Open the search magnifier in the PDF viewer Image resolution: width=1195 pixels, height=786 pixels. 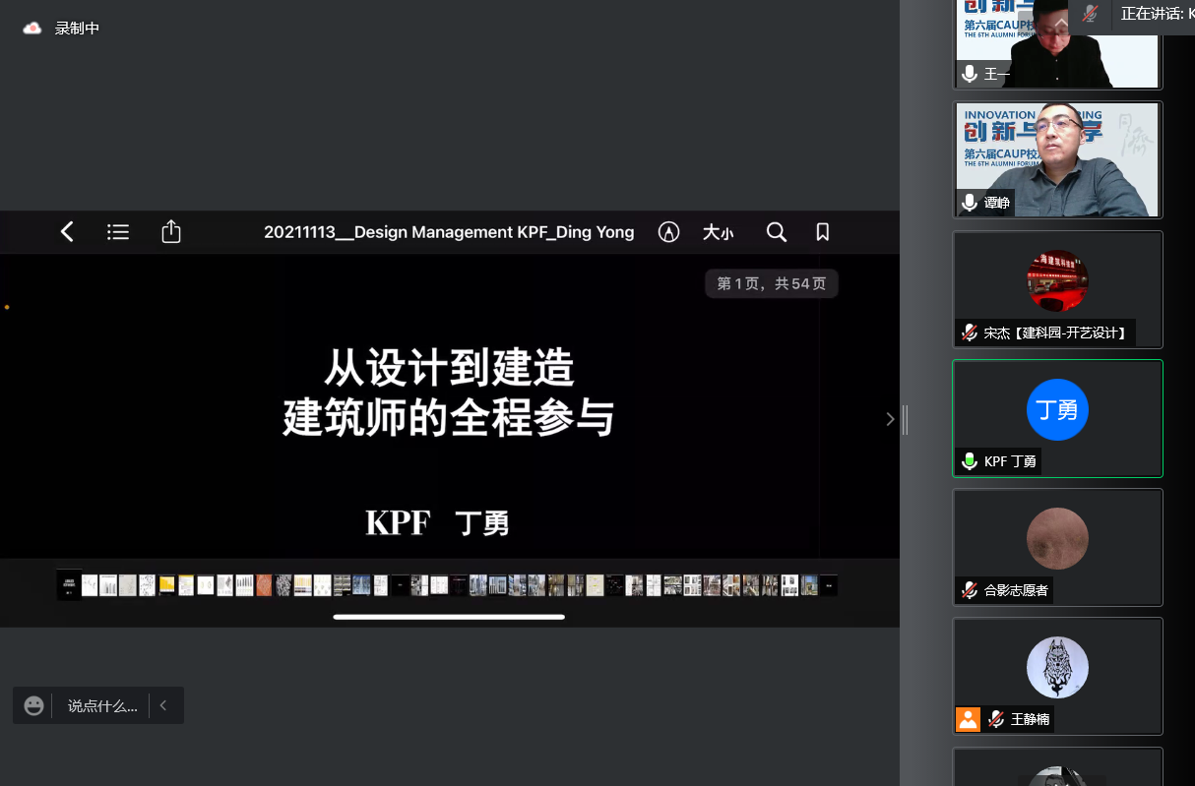click(x=777, y=232)
